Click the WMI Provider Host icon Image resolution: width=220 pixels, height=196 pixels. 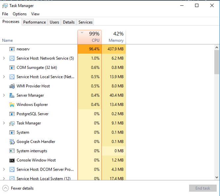pos(12,86)
